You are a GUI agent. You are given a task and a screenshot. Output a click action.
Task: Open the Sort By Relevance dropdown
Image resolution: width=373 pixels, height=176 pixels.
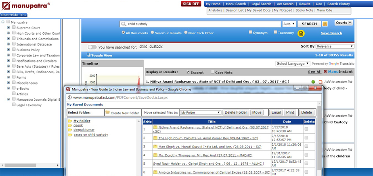pyautogui.click(x=335, y=46)
